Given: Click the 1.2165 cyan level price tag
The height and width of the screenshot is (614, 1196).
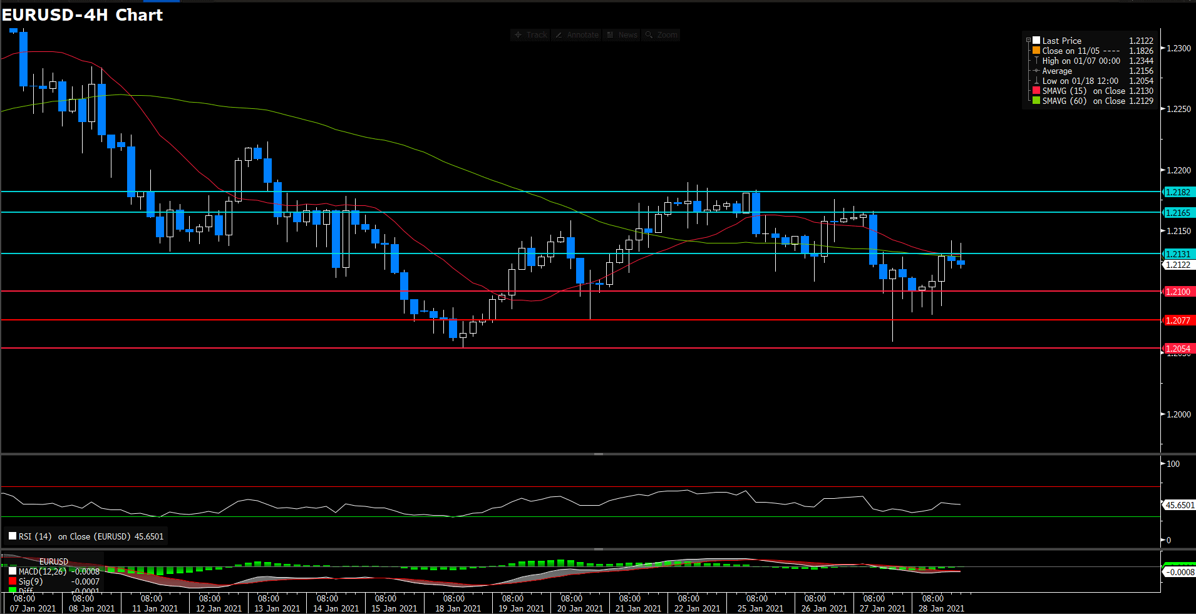Looking at the screenshot, I should point(1178,213).
